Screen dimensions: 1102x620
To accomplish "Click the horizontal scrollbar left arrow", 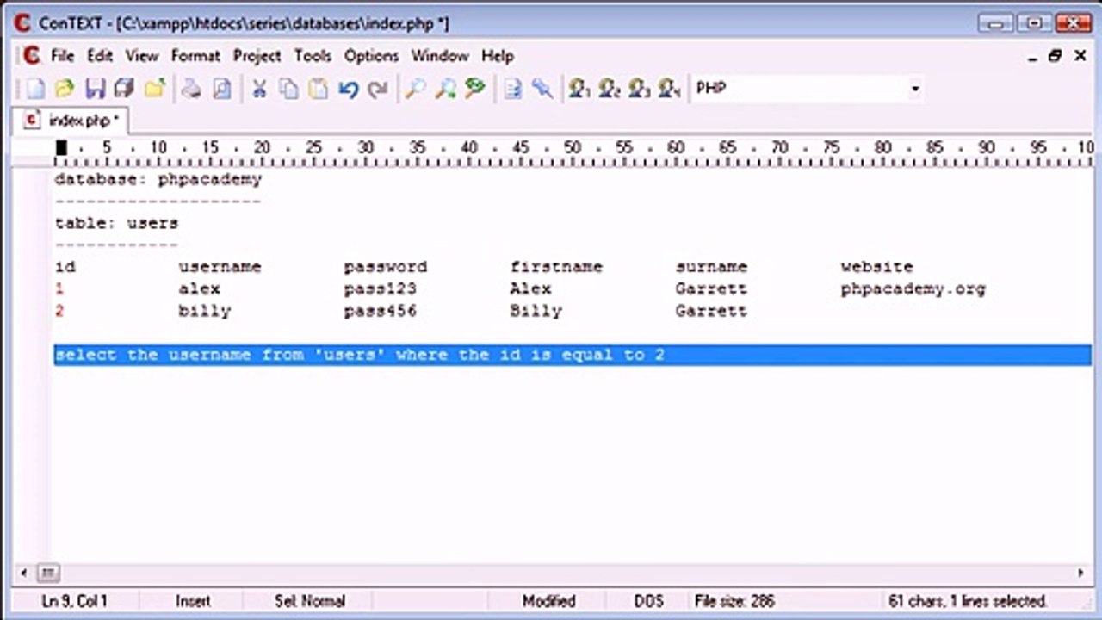I will point(23,573).
